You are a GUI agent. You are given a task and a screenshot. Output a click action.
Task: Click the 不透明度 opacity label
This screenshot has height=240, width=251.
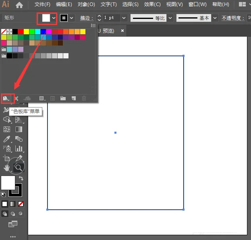click(x=233, y=19)
